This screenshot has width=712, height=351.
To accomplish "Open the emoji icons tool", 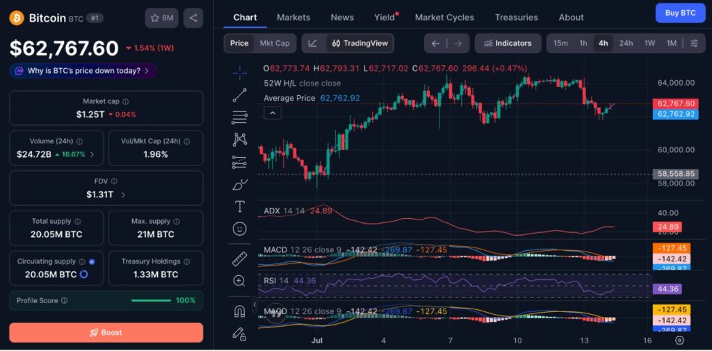I will [x=240, y=229].
